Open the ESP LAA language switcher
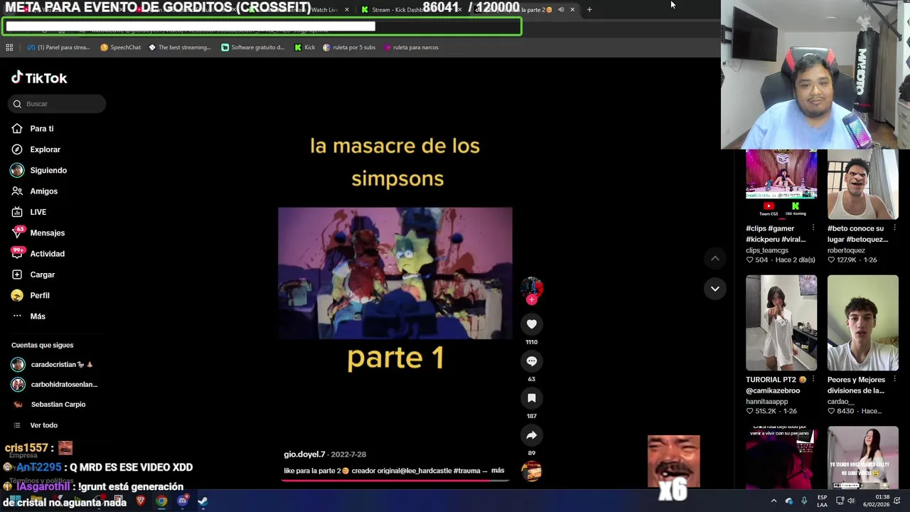The image size is (910, 512). click(822, 501)
